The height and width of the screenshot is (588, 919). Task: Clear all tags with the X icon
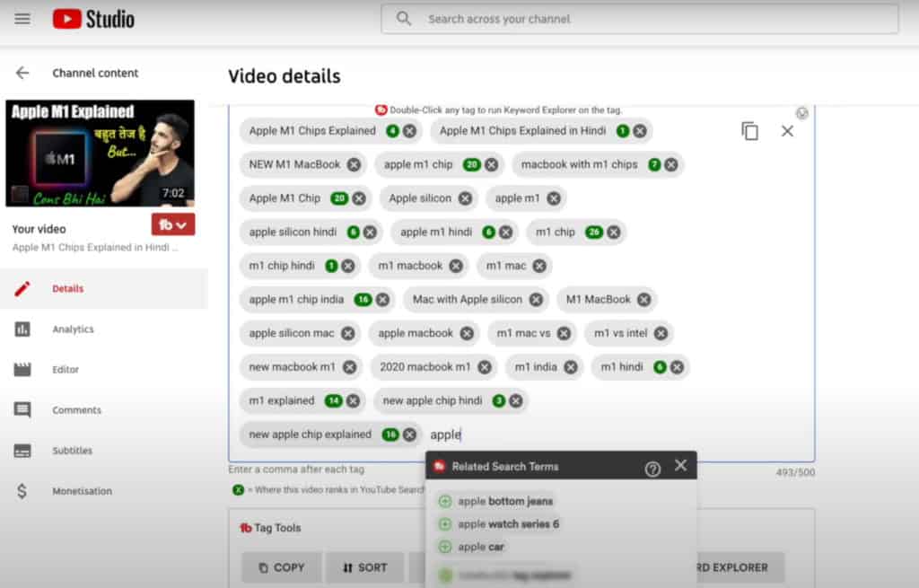(x=787, y=131)
